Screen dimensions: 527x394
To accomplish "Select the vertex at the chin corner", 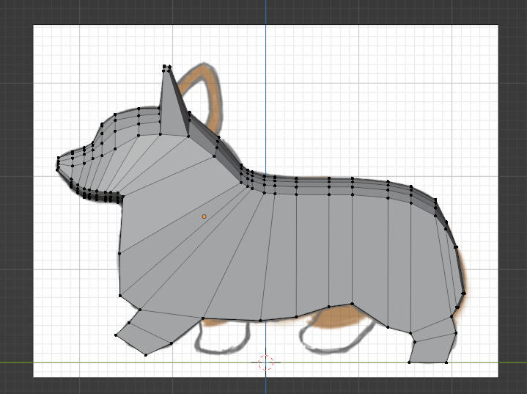I will point(121,196).
